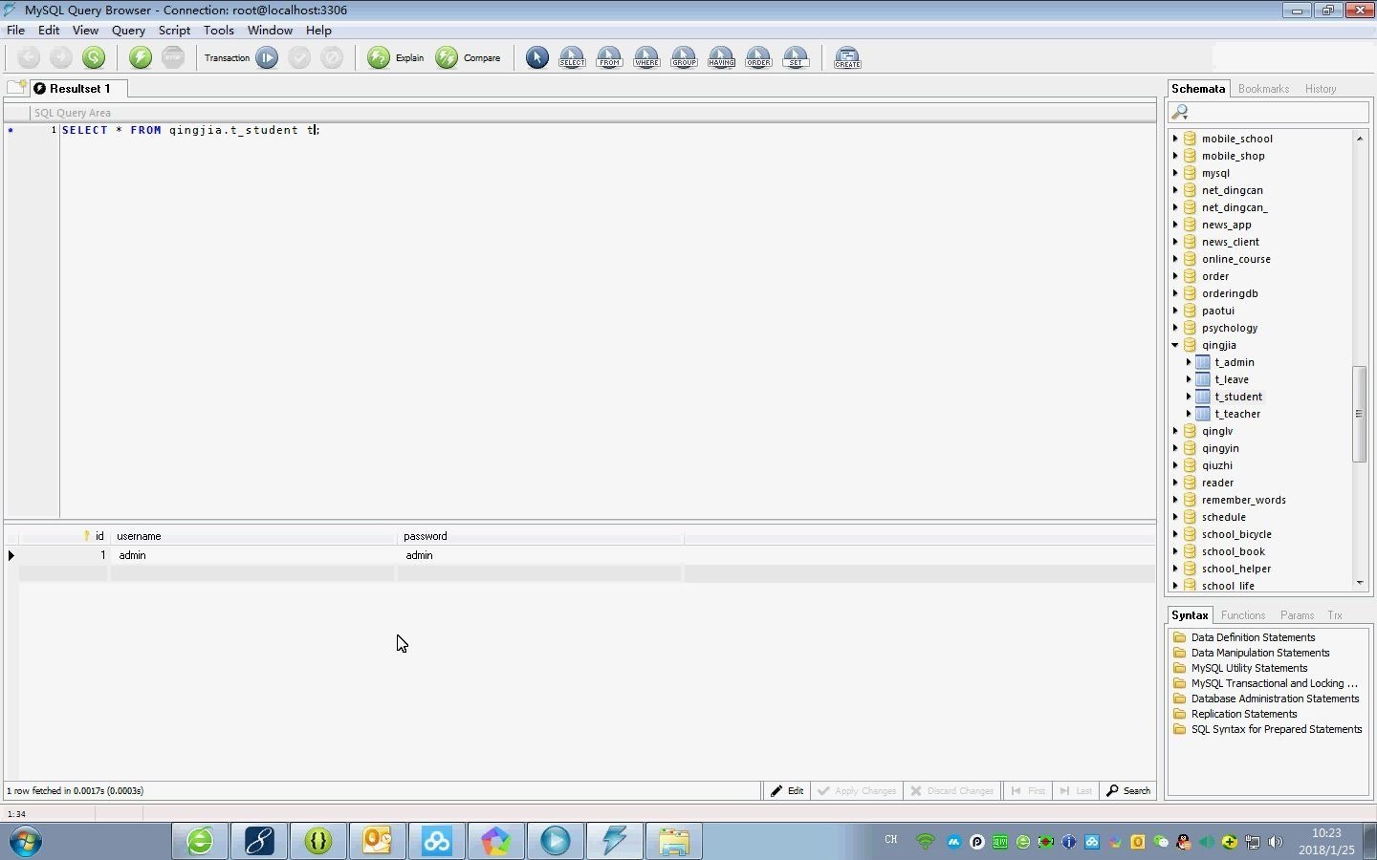This screenshot has height=860, width=1377.
Task: Click the Explain query icon
Action: 379,58
